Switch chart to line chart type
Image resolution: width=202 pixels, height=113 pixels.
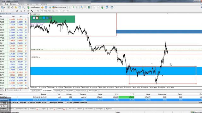(77, 8)
